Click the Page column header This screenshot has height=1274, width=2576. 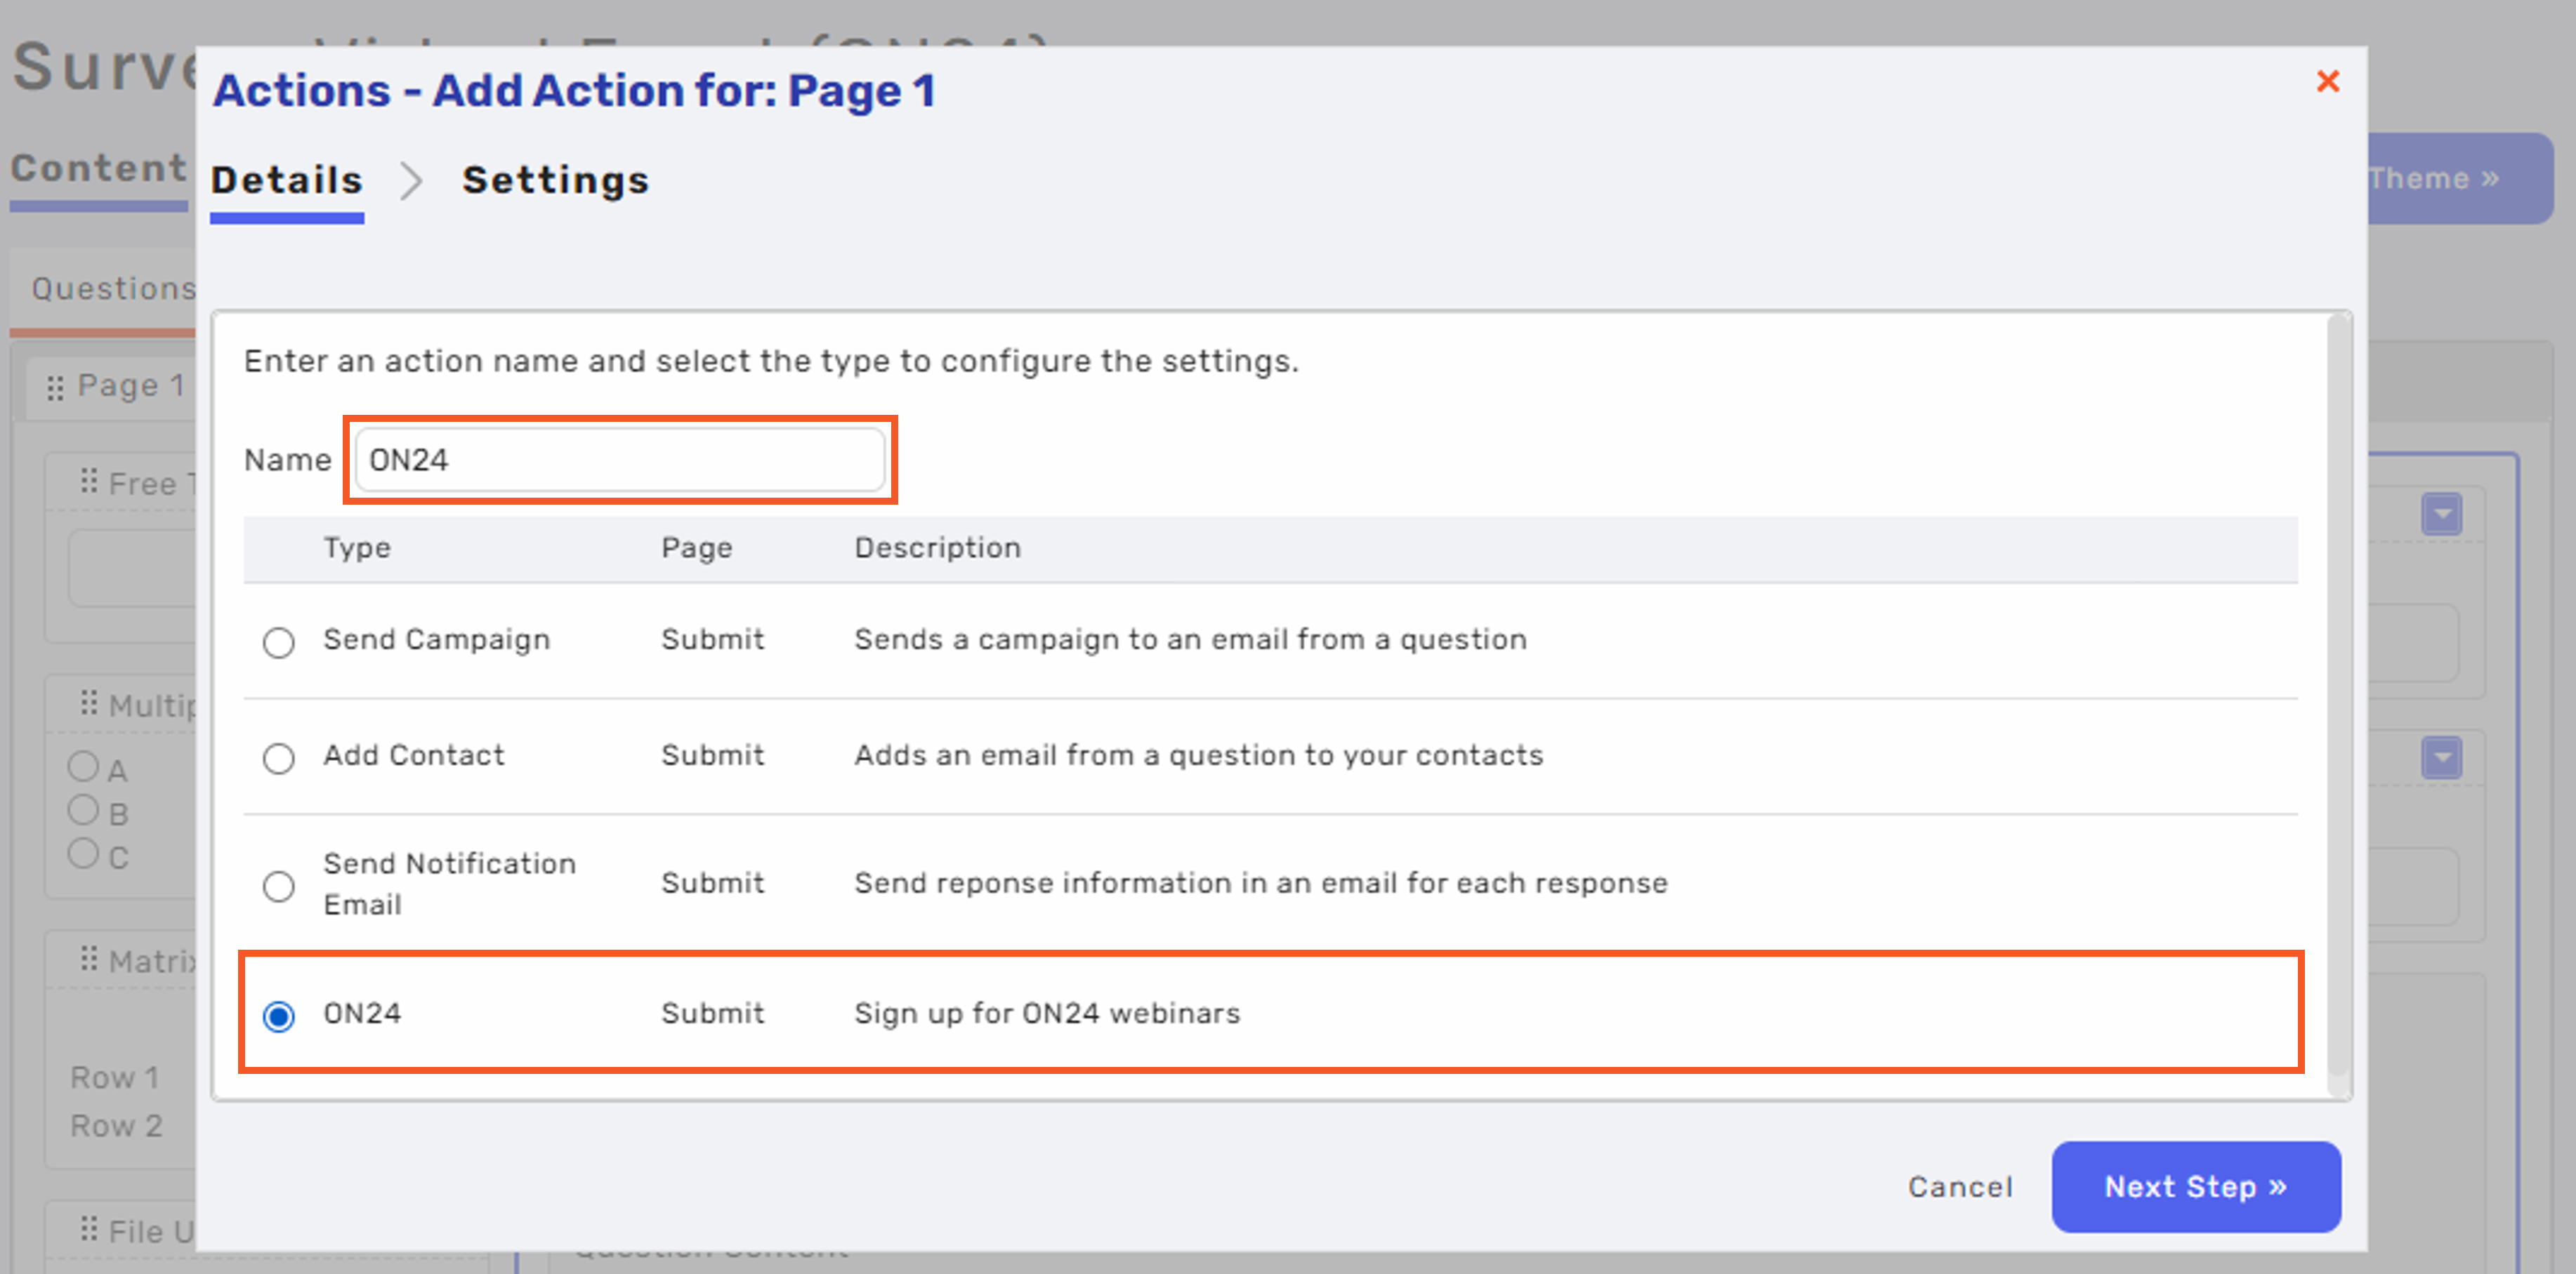tap(697, 548)
